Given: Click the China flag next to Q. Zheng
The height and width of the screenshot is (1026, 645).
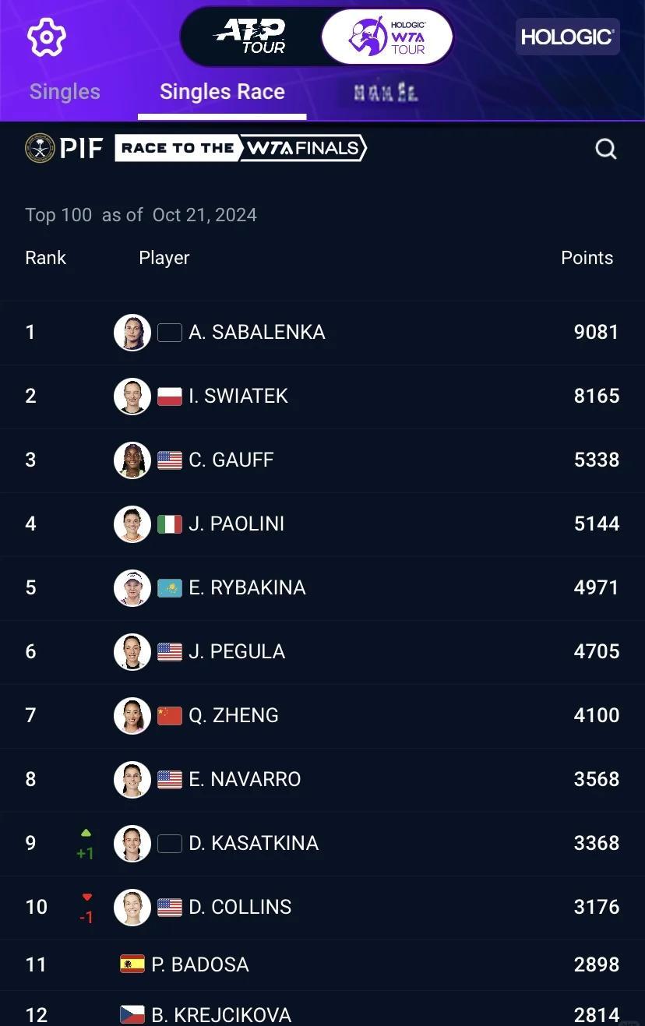Looking at the screenshot, I should pyautogui.click(x=170, y=716).
